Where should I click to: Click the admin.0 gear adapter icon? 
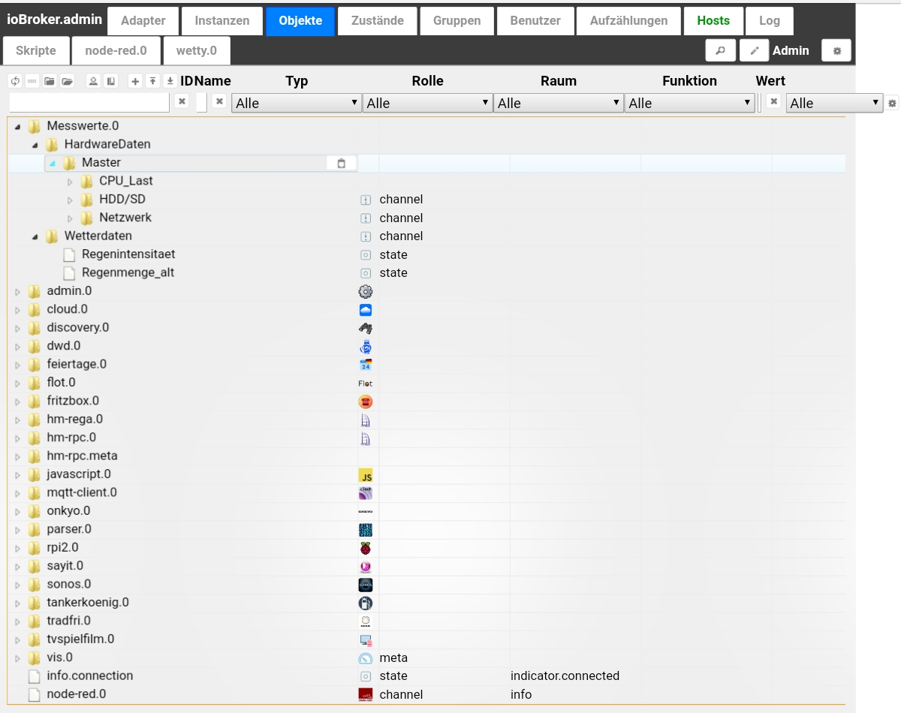click(366, 291)
